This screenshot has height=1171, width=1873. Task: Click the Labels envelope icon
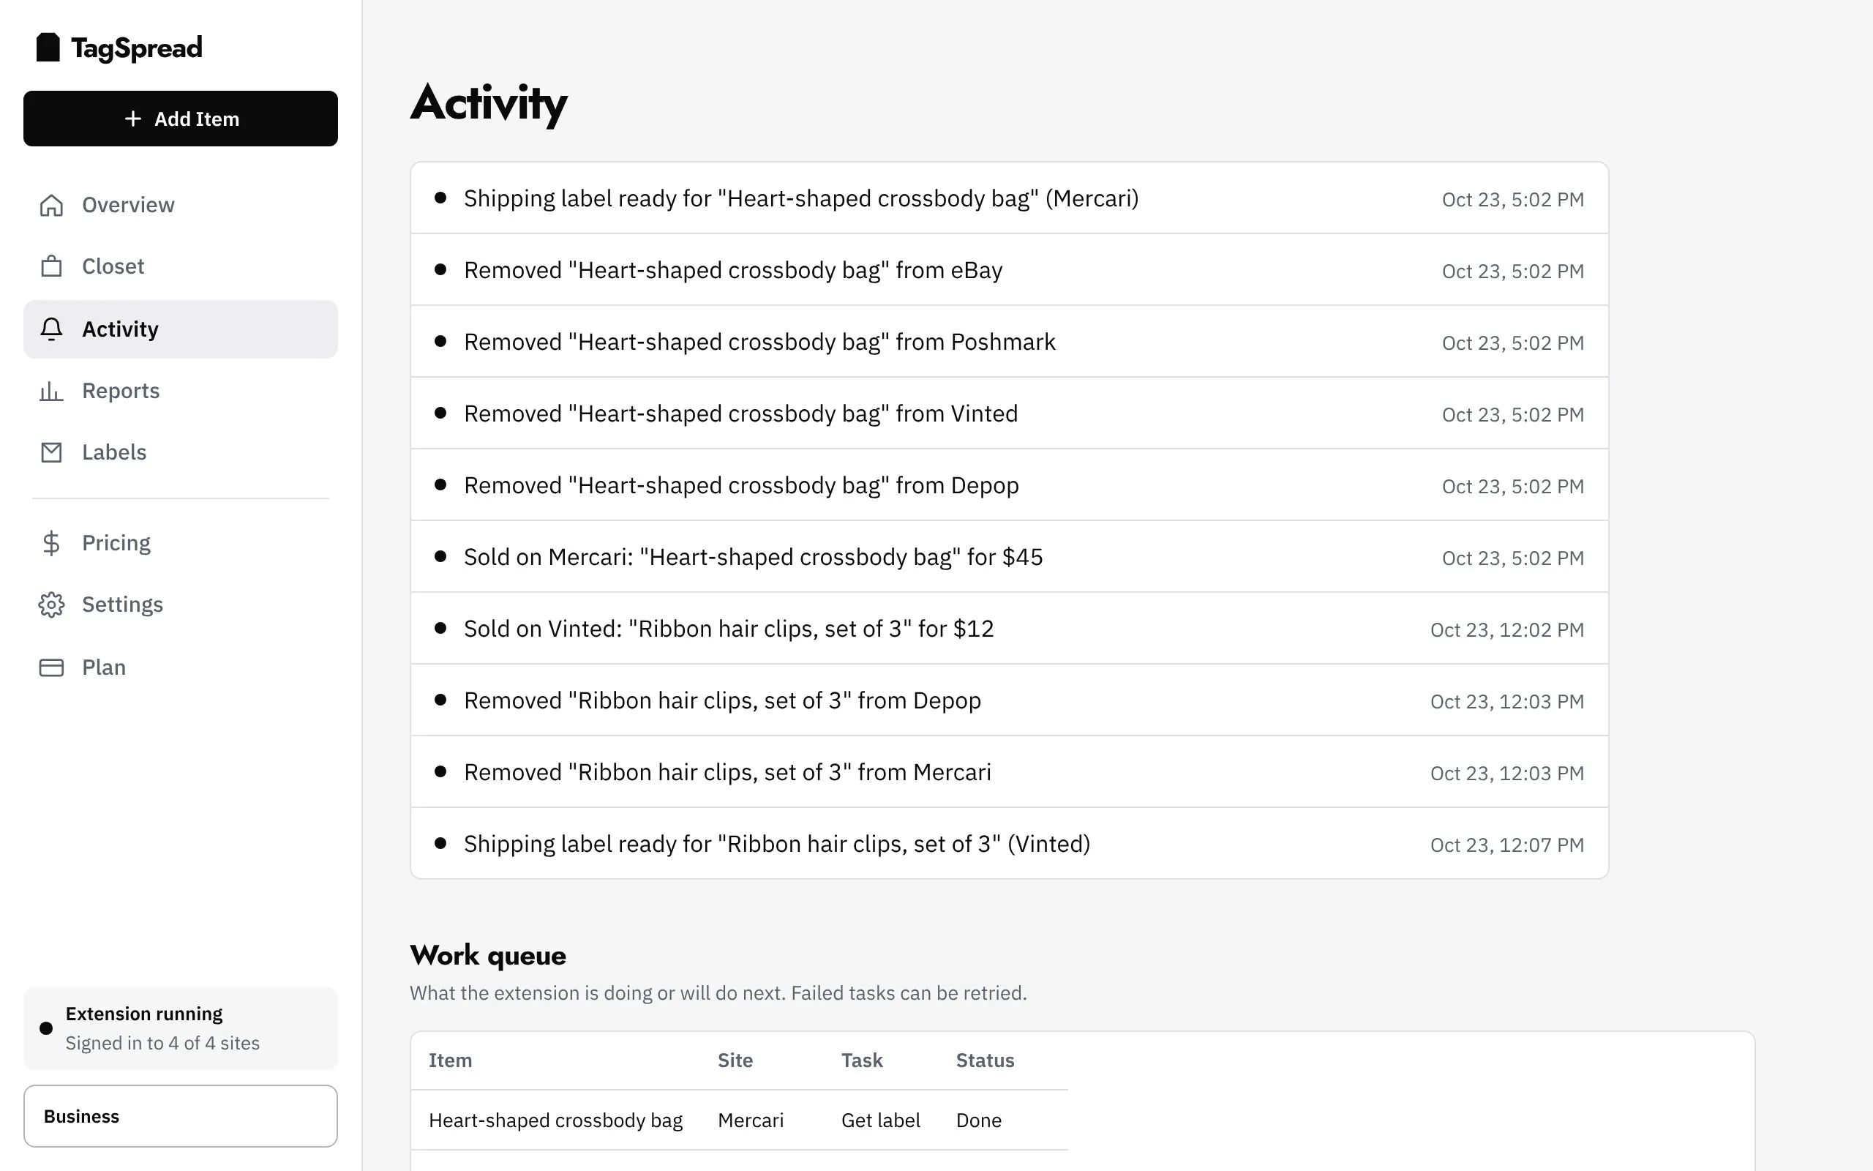[x=51, y=452]
